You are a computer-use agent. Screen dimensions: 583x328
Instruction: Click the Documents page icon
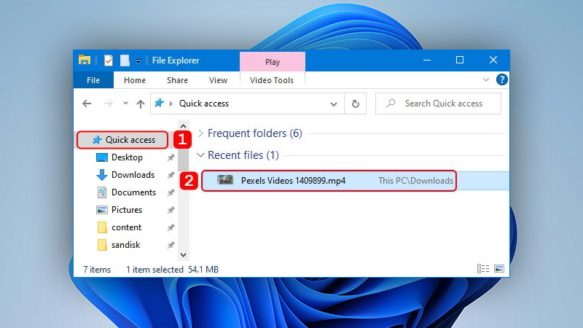(102, 192)
